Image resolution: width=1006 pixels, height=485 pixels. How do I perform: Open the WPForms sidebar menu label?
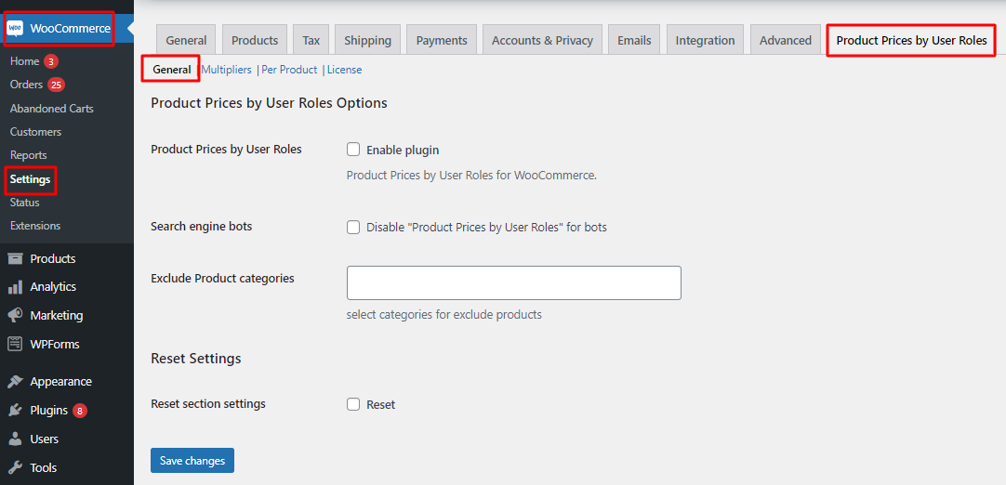point(55,344)
